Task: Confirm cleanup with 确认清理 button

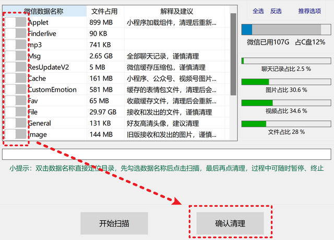Action: tap(230, 223)
